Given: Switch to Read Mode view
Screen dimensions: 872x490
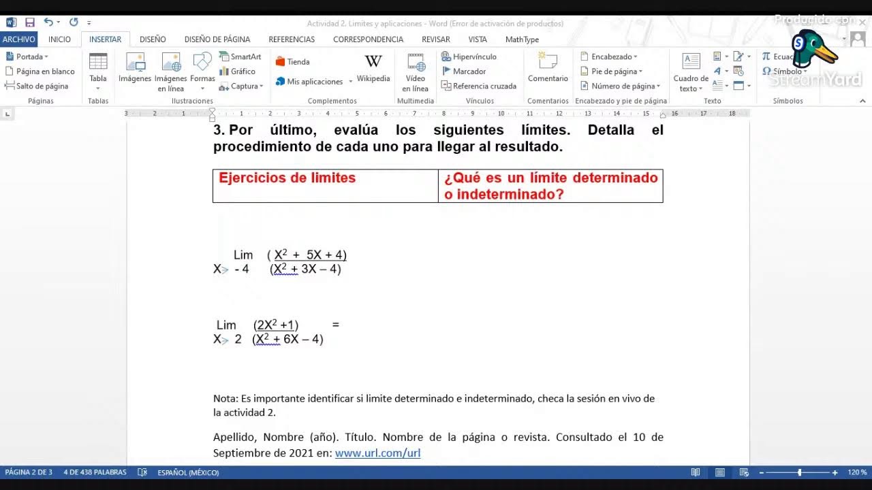Looking at the screenshot, I should (695, 472).
